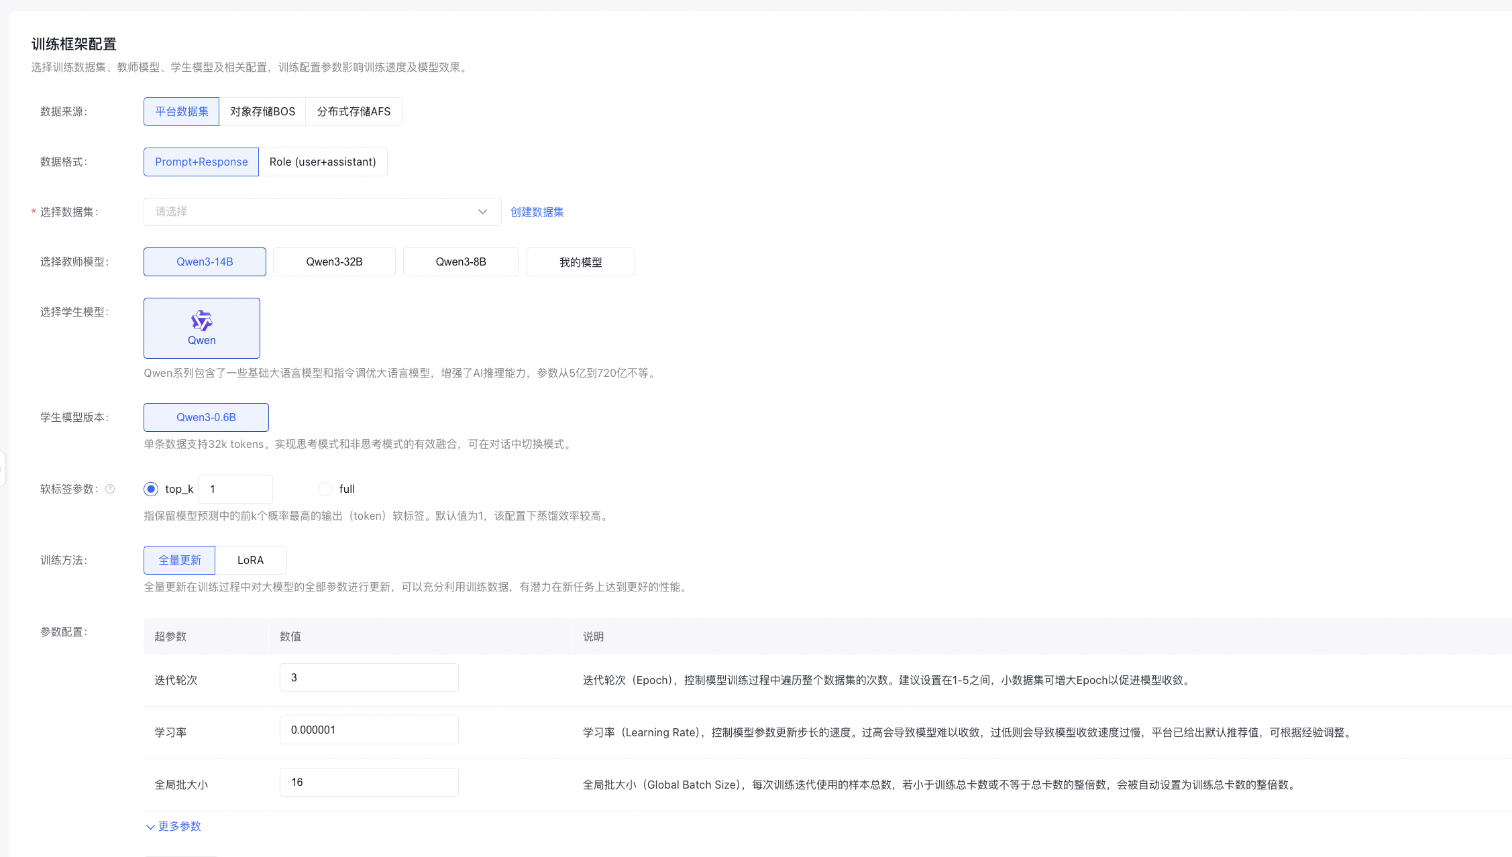Pick Qwen3-32B as teacher model
1512x857 pixels.
pyautogui.click(x=334, y=262)
